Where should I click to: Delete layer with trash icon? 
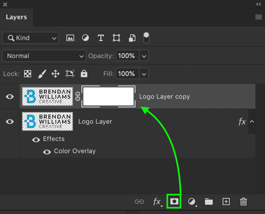243,202
